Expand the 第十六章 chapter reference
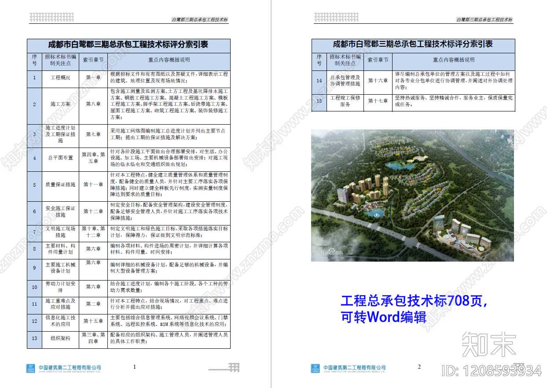 pyautogui.click(x=378, y=81)
